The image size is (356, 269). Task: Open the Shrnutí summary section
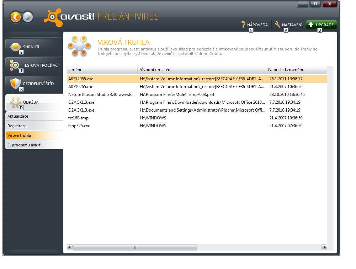point(34,47)
